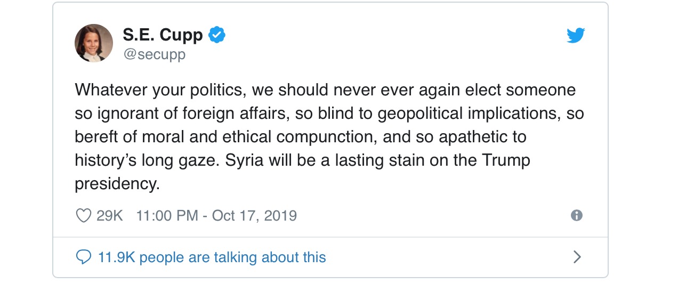Image resolution: width=686 pixels, height=284 pixels.
Task: Open S.E. Cupp's profile photo
Action: coord(94,43)
